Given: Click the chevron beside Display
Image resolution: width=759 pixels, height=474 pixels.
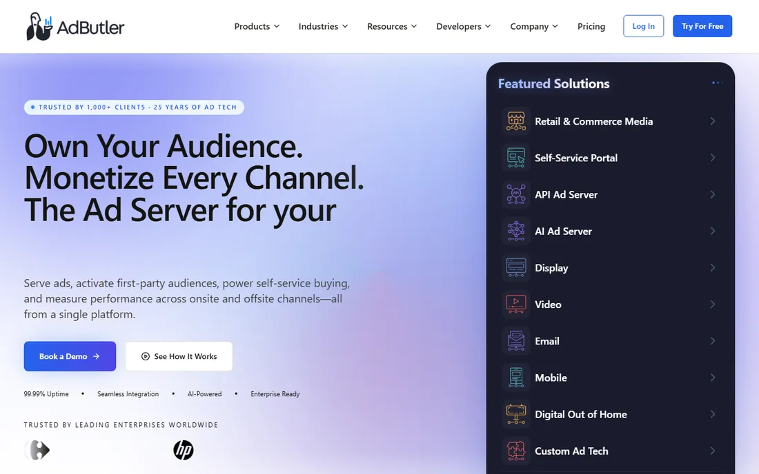Looking at the screenshot, I should pyautogui.click(x=713, y=268).
